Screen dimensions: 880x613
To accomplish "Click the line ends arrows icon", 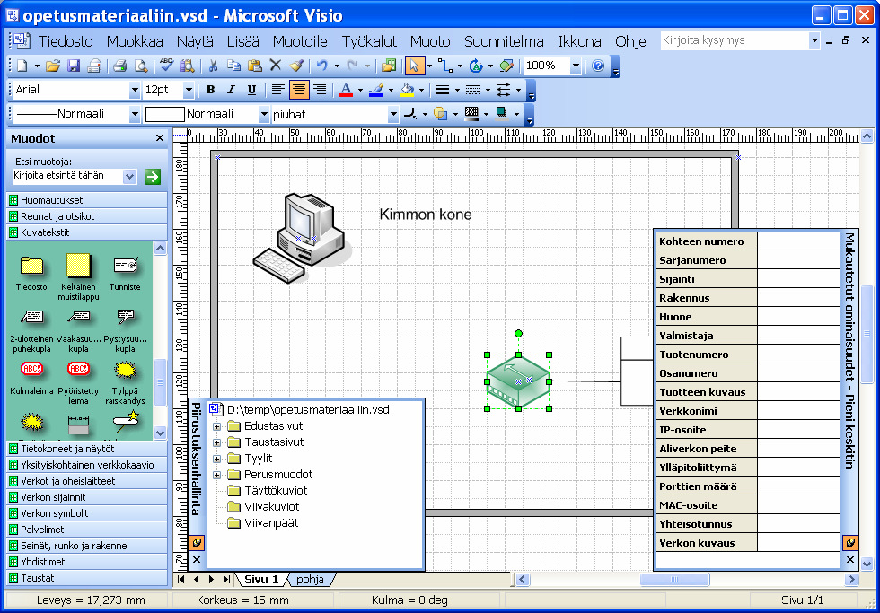I will coord(504,90).
